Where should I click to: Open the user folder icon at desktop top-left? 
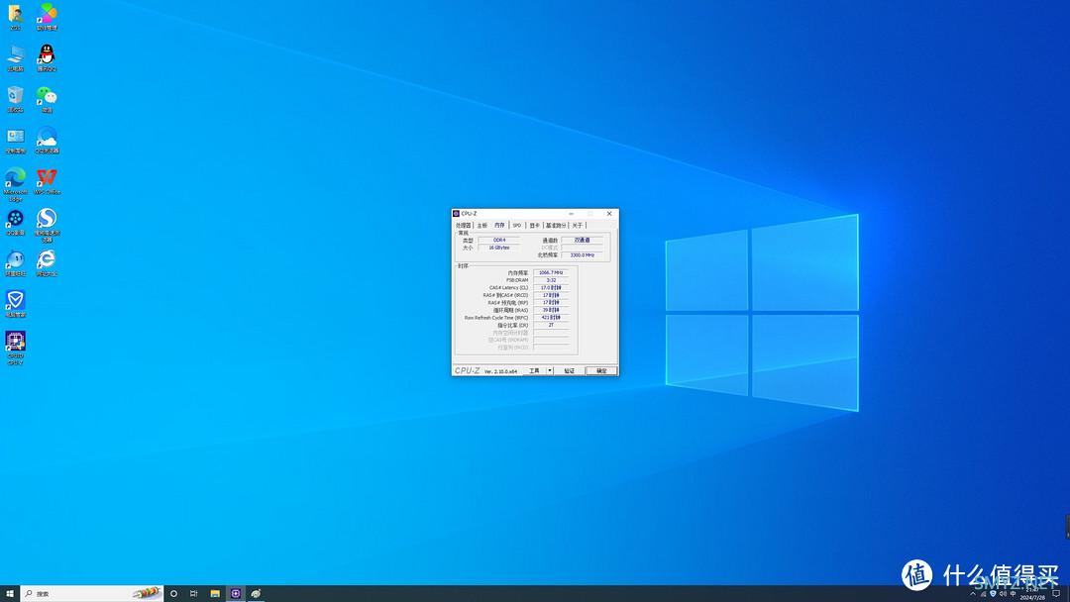(x=15, y=17)
